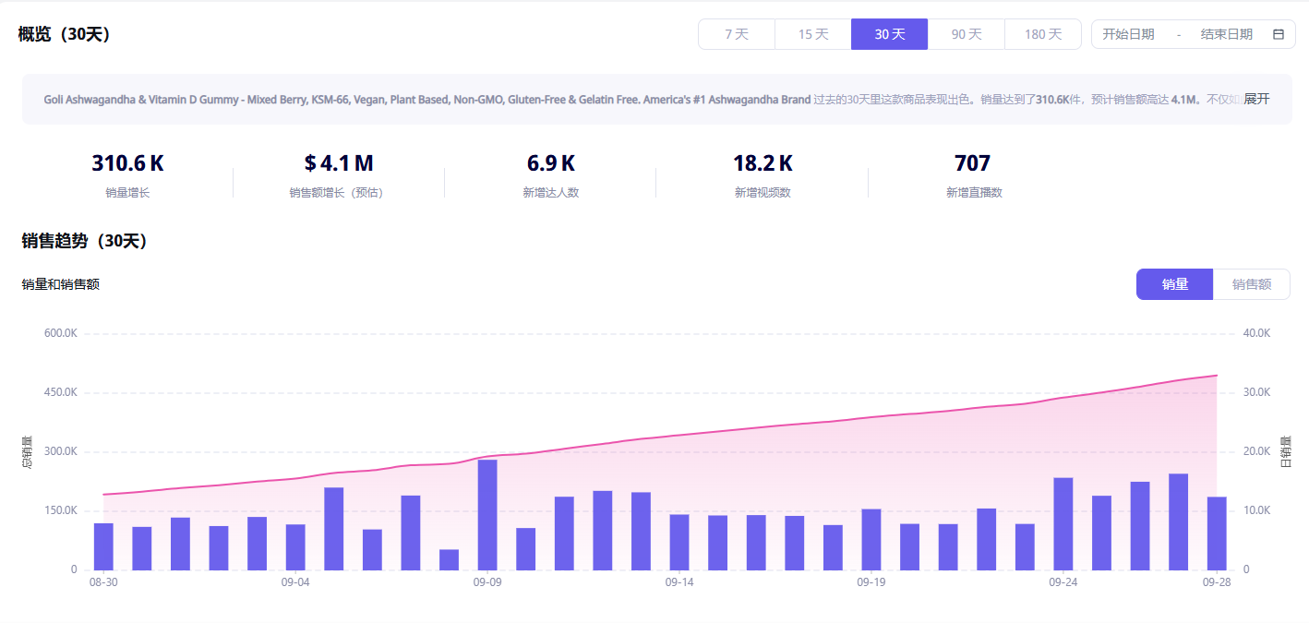Click the bar above 09-14
Screen dimensions: 1309x623
(x=679, y=542)
